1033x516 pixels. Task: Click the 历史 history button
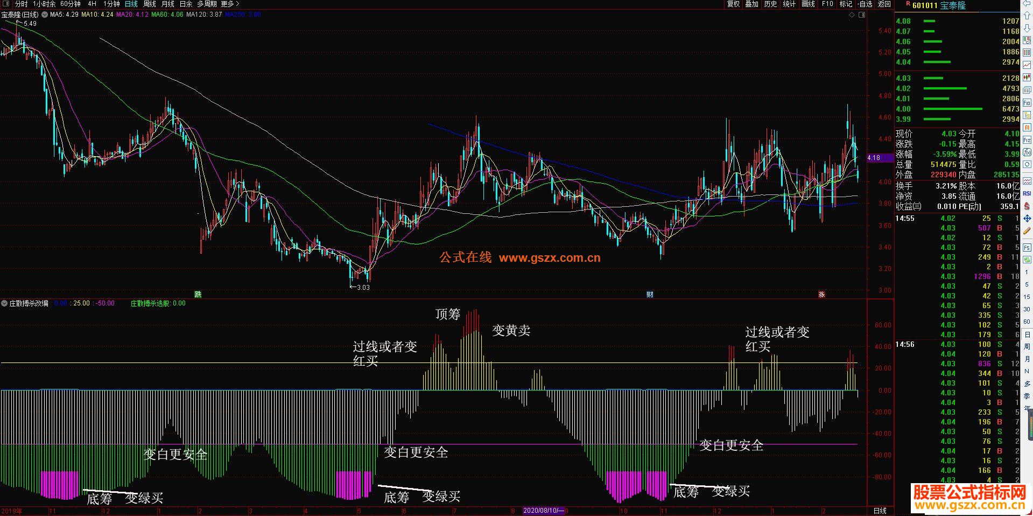pyautogui.click(x=770, y=4)
